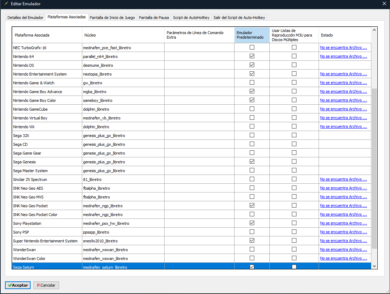
Task: Click extra parameters cell for Sega Master System
Action: (199, 171)
